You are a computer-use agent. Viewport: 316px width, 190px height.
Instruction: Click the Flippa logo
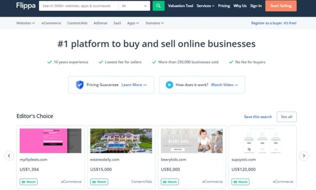click(26, 6)
